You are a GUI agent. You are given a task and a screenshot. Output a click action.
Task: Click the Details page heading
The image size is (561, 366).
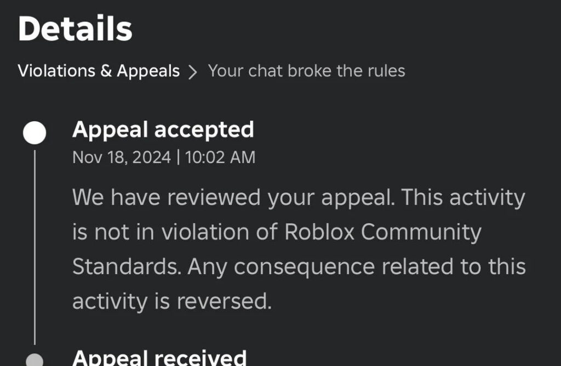[75, 29]
